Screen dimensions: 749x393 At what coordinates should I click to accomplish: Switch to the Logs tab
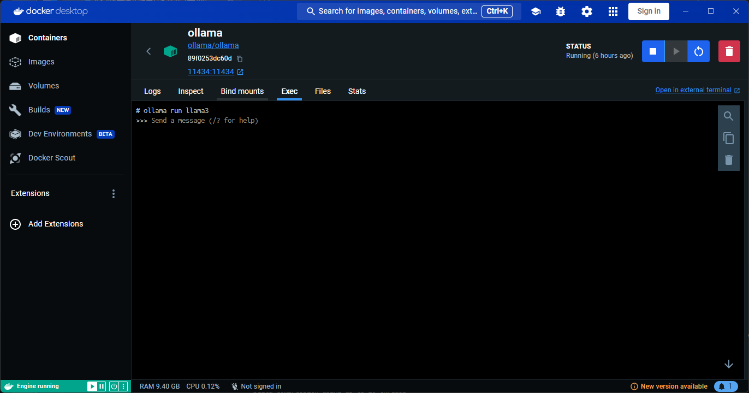point(152,91)
